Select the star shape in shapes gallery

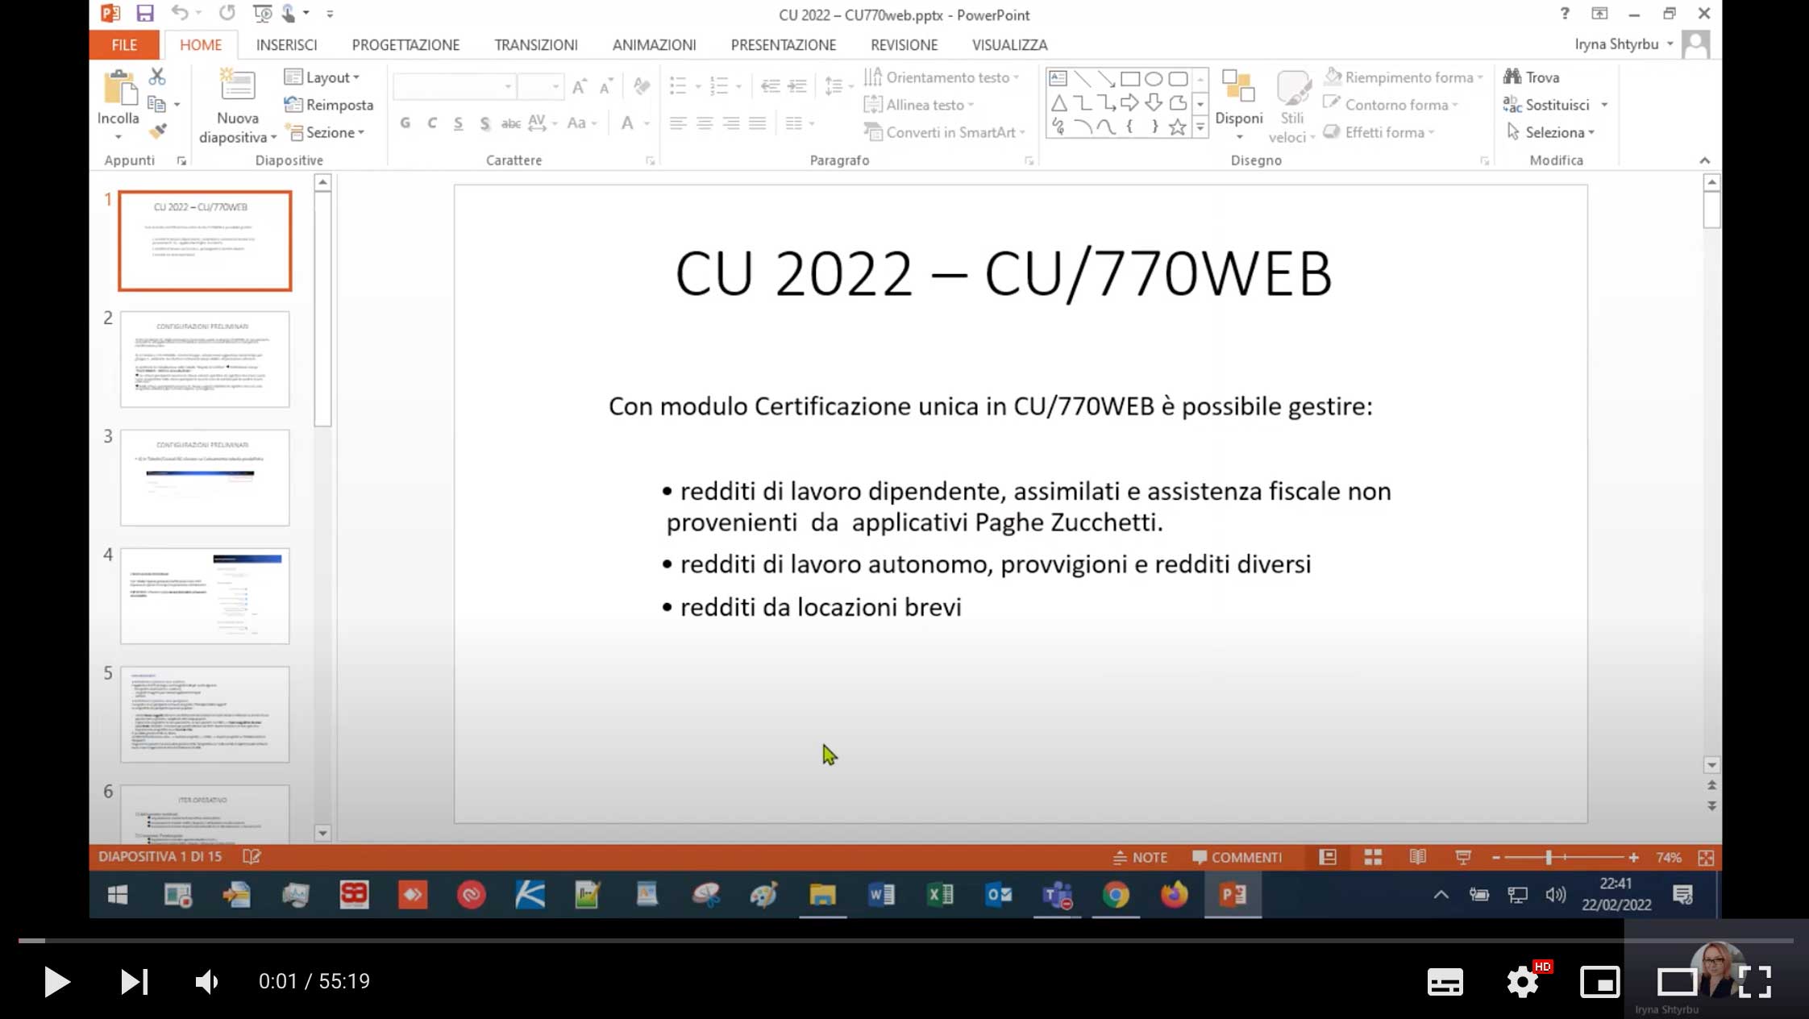pos(1177,127)
